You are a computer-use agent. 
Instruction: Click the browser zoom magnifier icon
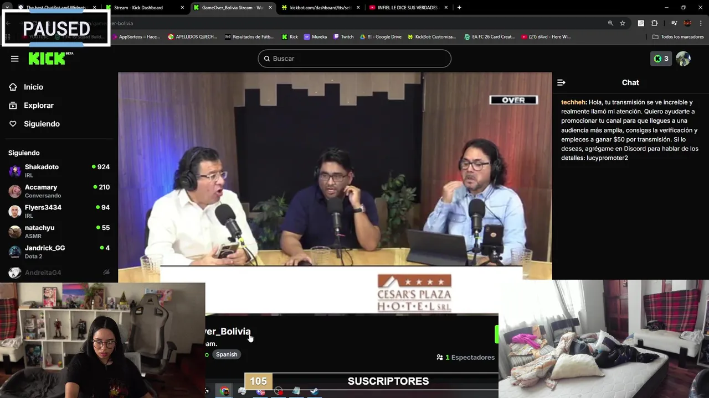point(610,23)
